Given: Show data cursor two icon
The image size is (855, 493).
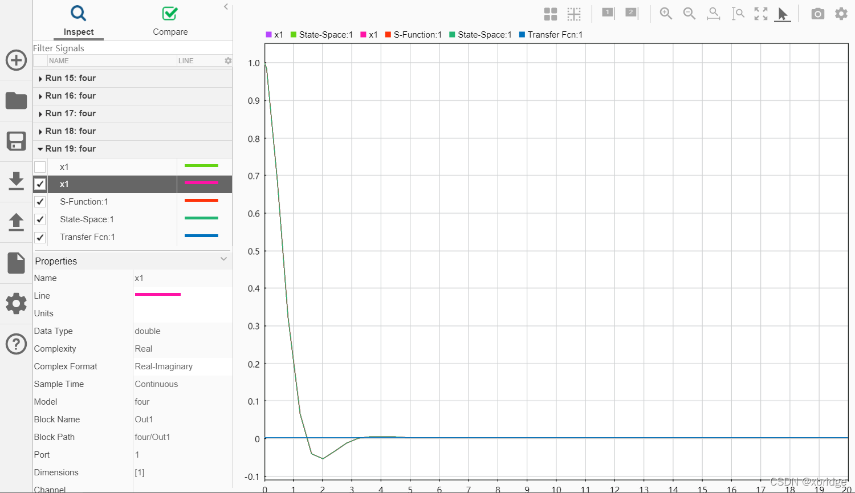Looking at the screenshot, I should (x=632, y=13).
